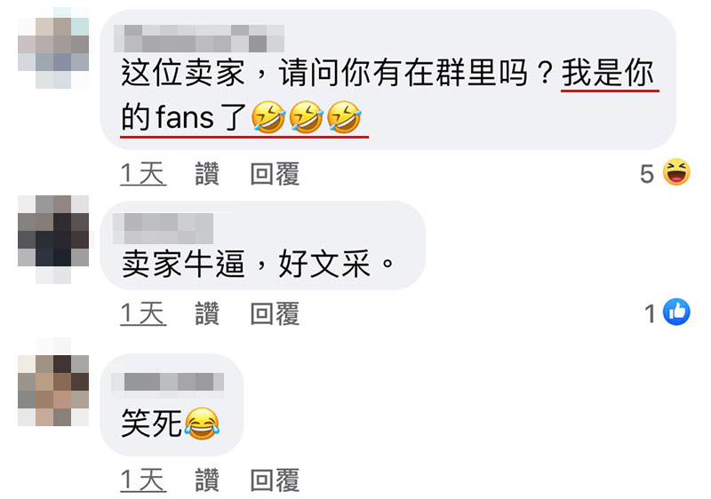
Task: Open third commenter's blurred name link
Action: click(x=167, y=382)
